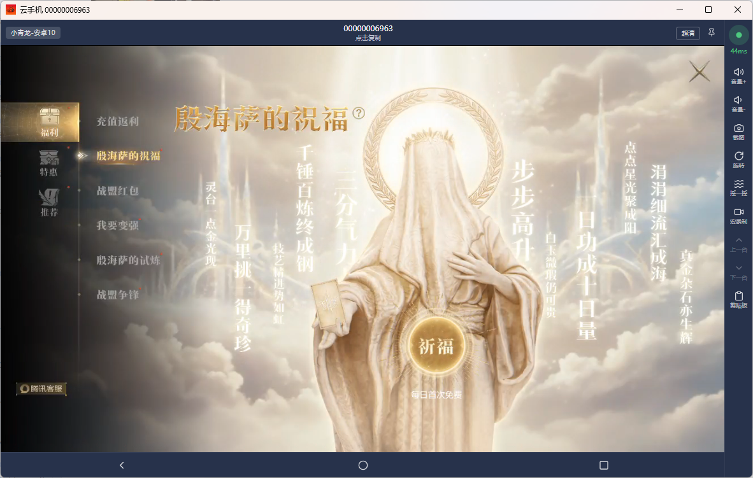Open 腾讯客服 customer service
This screenshot has width=753, height=478.
pyautogui.click(x=41, y=389)
